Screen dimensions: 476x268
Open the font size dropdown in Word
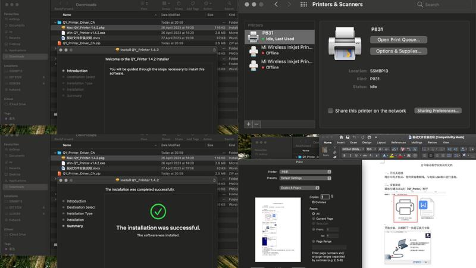(371, 149)
